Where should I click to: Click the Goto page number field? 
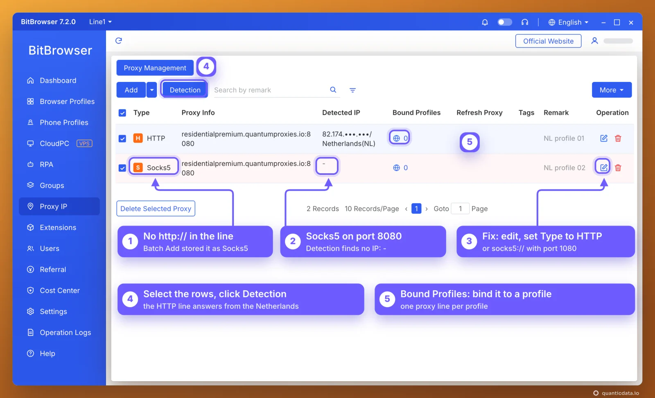(460, 209)
